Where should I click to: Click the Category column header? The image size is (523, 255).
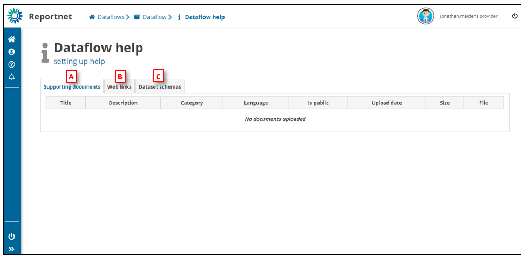click(192, 103)
